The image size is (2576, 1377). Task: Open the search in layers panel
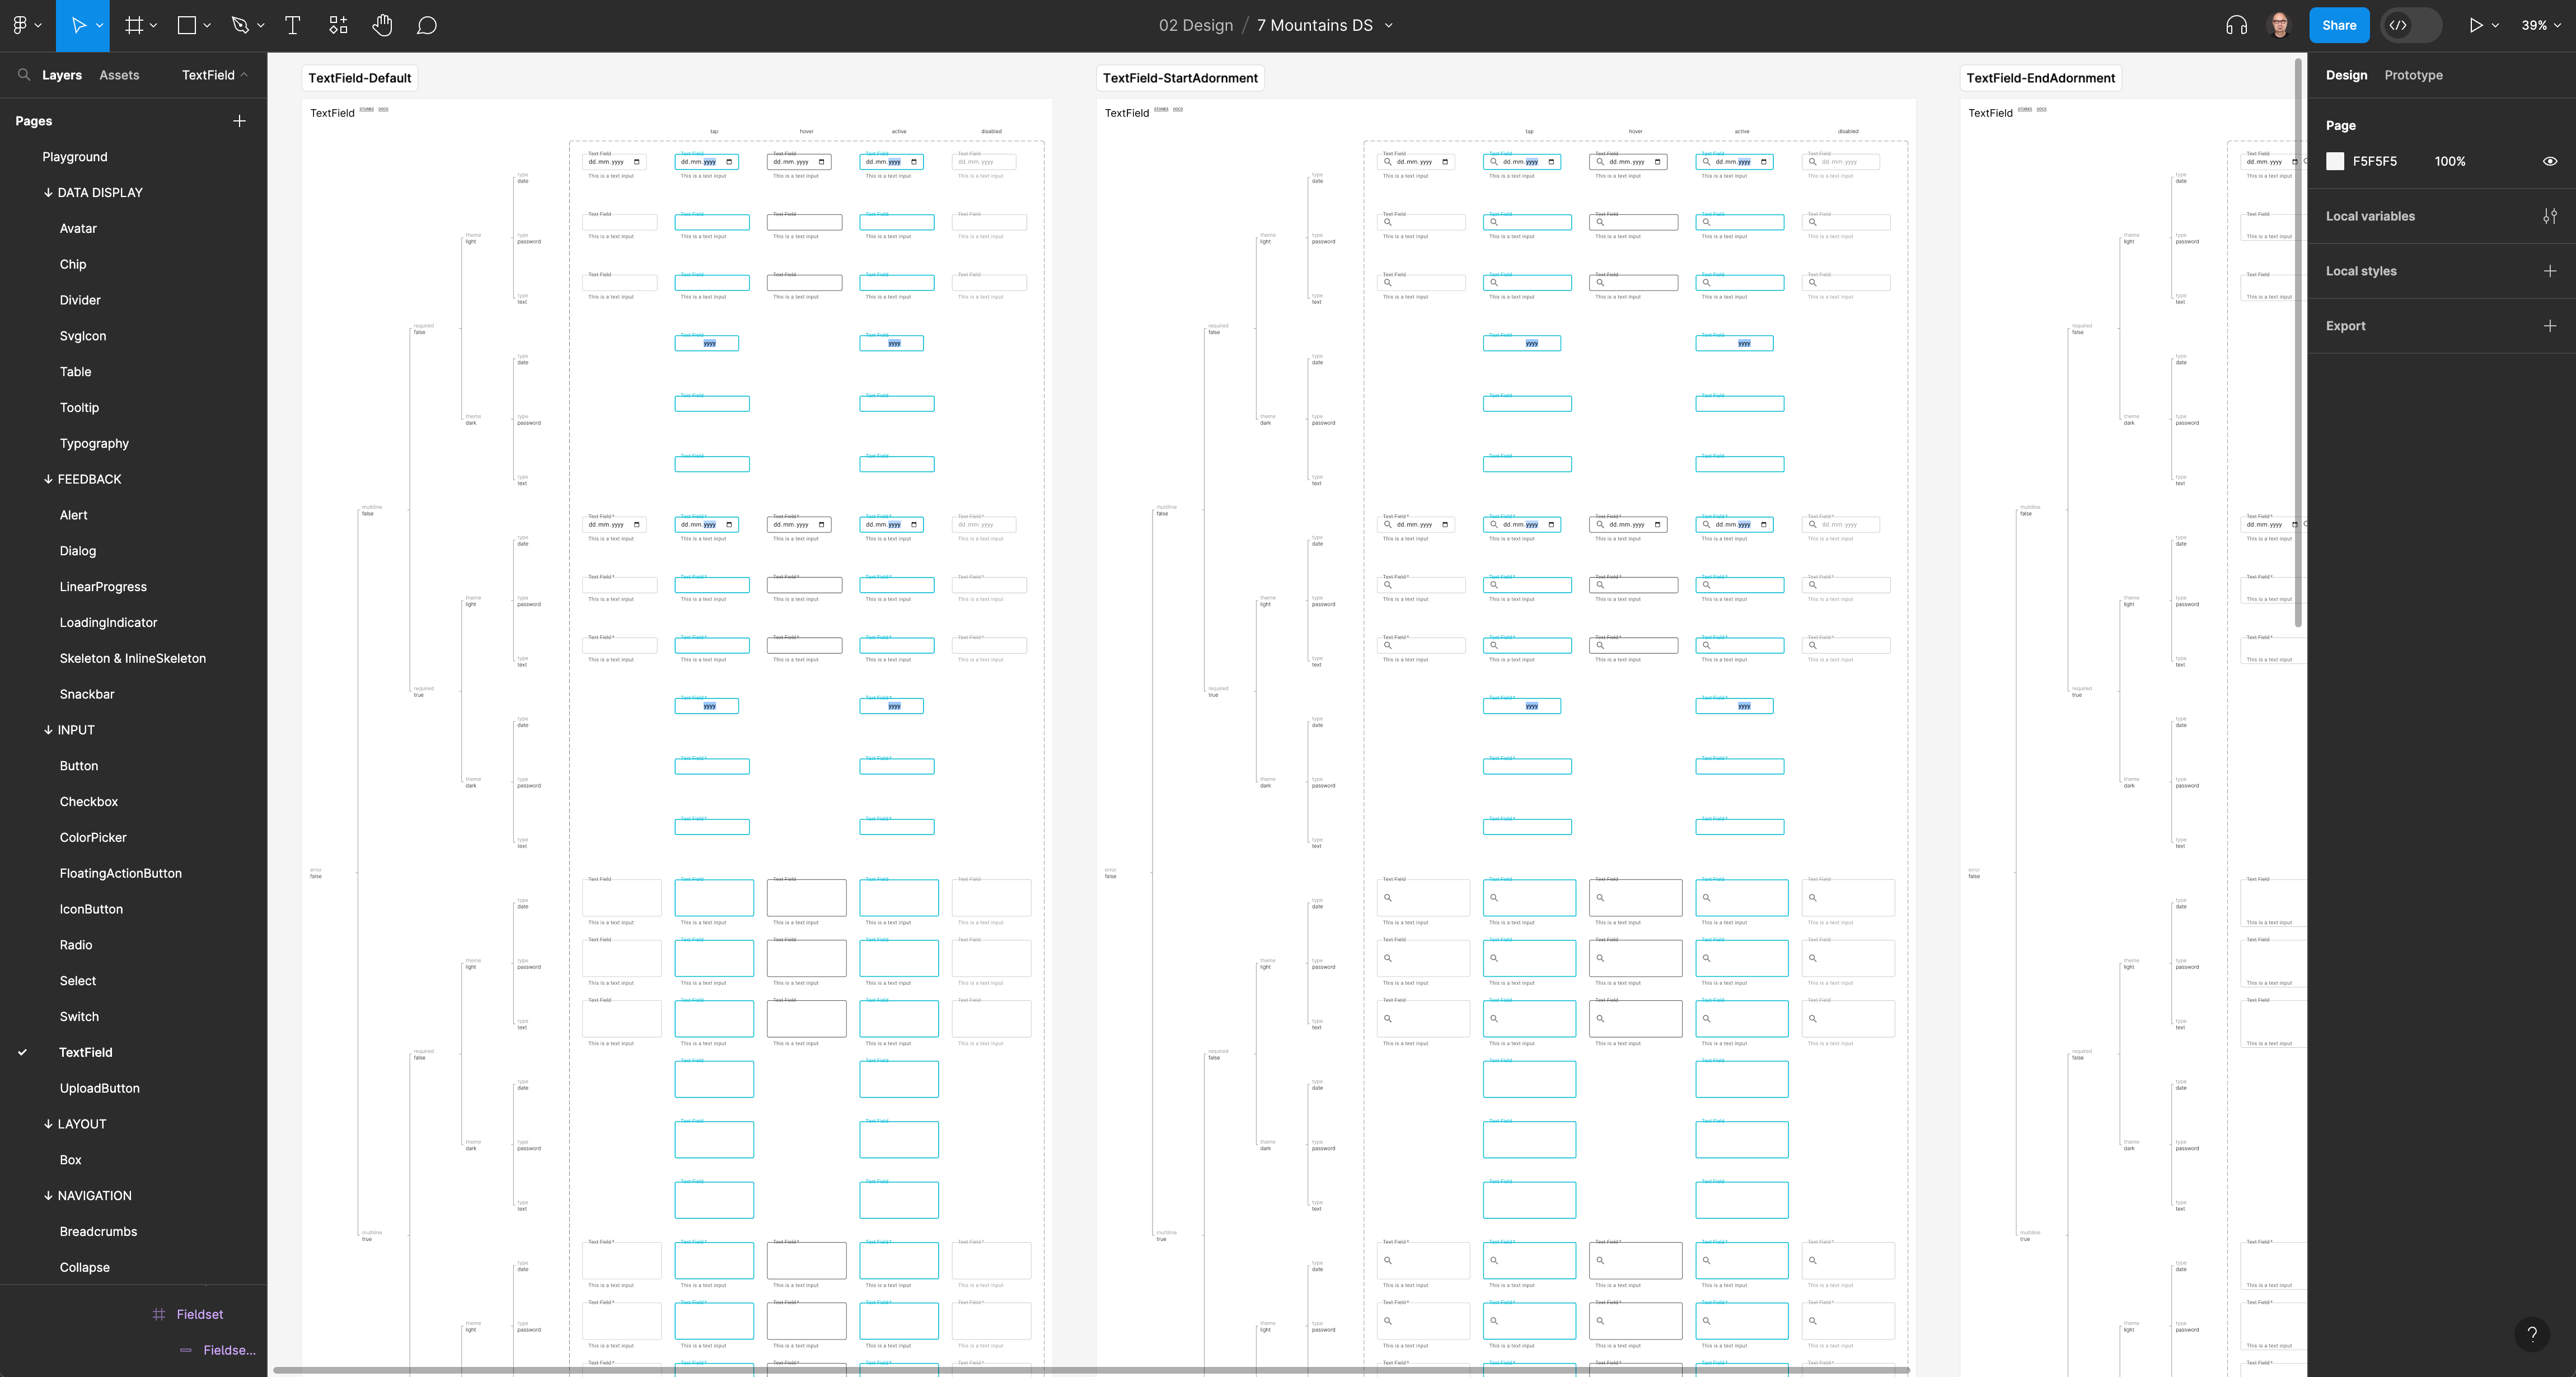(23, 75)
